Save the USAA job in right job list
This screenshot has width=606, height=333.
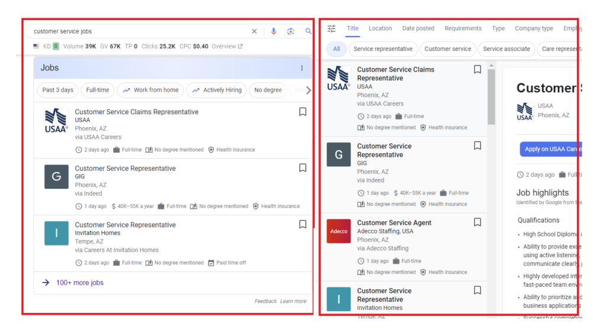pos(478,70)
